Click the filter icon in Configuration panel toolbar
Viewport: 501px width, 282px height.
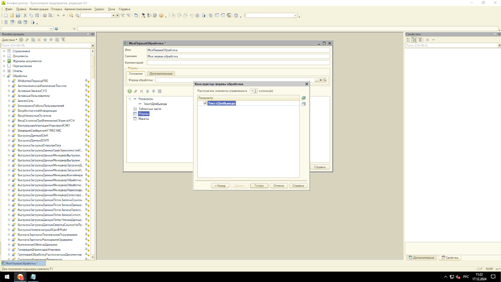point(63,40)
